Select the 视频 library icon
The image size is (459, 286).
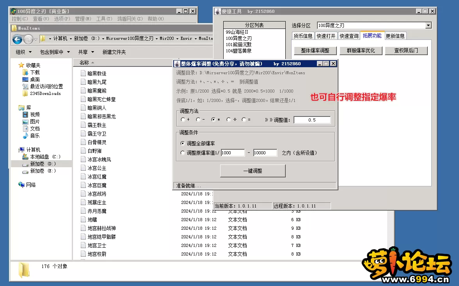click(x=25, y=114)
